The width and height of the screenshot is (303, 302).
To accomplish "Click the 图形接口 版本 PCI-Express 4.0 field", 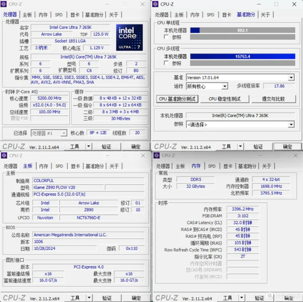I will click(x=88, y=267).
